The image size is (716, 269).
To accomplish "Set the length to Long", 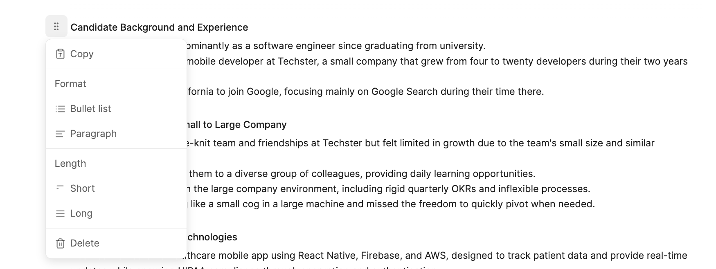I will (x=116, y=213).
